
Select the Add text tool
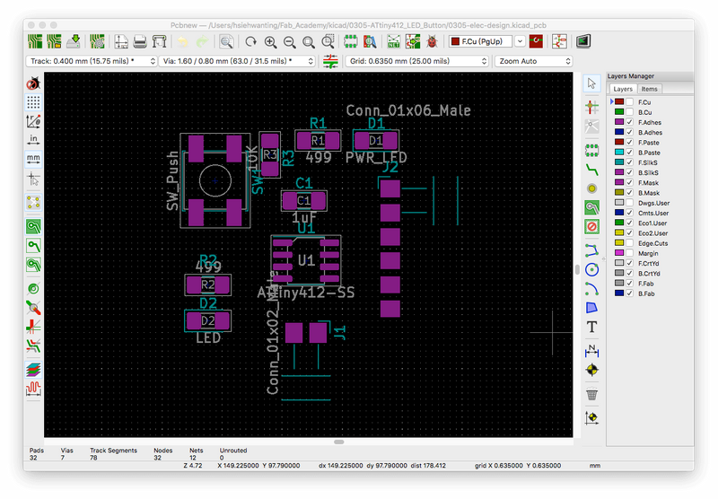point(591,327)
